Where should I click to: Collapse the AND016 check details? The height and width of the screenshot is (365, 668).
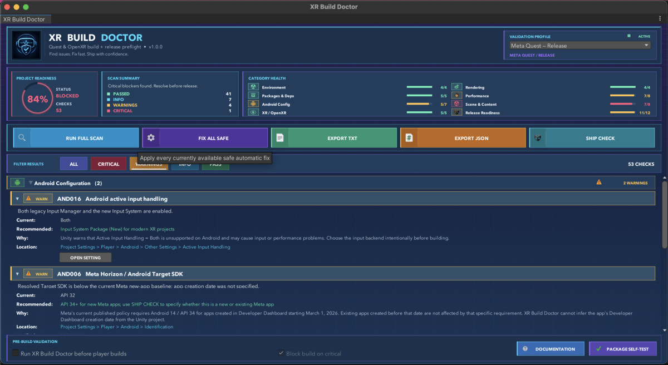[17, 199]
